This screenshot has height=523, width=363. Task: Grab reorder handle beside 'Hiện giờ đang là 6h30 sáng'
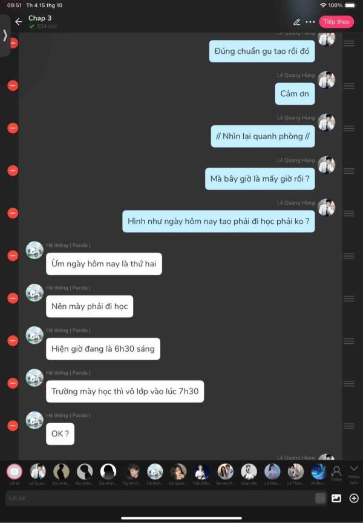point(349,341)
